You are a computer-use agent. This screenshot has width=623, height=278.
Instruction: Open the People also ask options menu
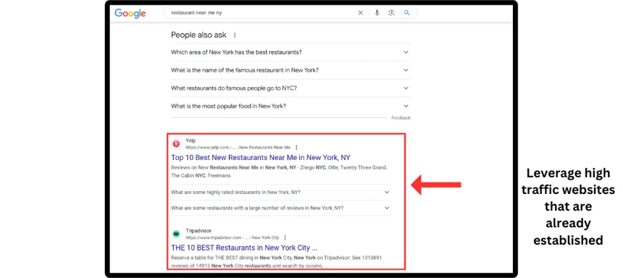coord(235,35)
